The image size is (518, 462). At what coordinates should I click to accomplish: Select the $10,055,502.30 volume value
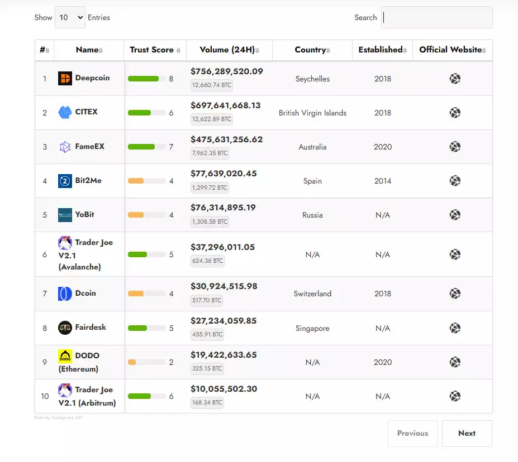coord(224,389)
